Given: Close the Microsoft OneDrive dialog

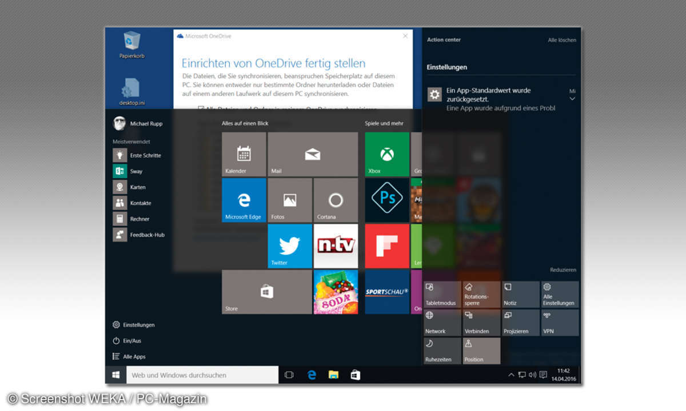Looking at the screenshot, I should pyautogui.click(x=405, y=35).
